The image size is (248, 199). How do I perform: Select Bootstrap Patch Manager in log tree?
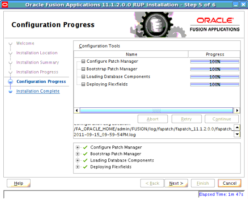[116, 154]
